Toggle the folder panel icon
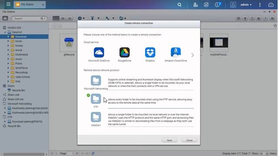This screenshot has width=278, height=156. 5,18
